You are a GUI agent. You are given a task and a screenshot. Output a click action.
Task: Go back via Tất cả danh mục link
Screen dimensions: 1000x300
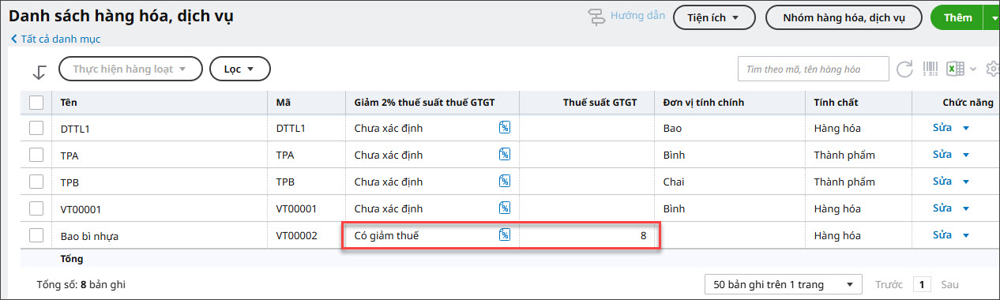coord(55,39)
